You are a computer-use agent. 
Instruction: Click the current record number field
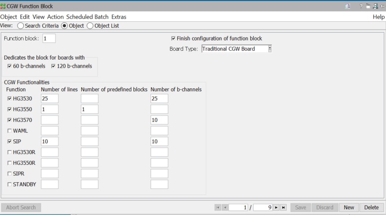coord(238,208)
